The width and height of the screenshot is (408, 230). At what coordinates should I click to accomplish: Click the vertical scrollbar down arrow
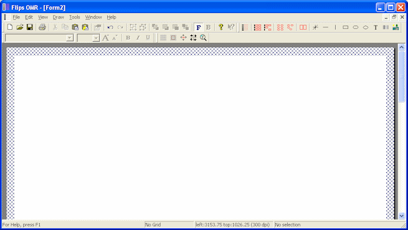coord(402,216)
